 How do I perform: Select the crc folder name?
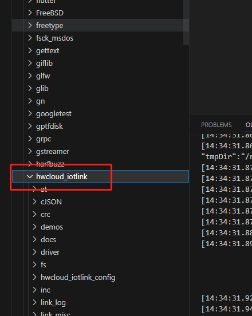pos(45,215)
